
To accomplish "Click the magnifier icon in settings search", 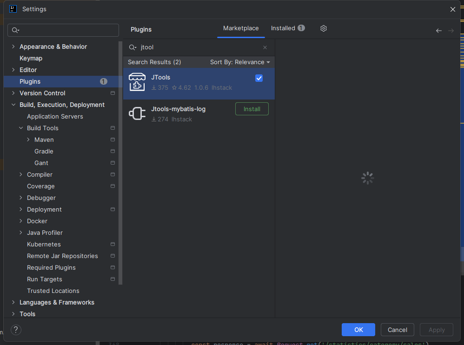I will tap(15, 30).
